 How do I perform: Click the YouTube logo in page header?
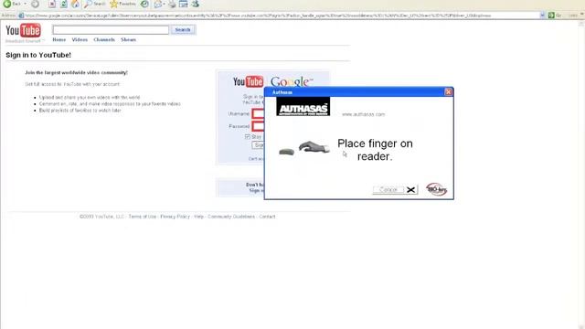23,30
